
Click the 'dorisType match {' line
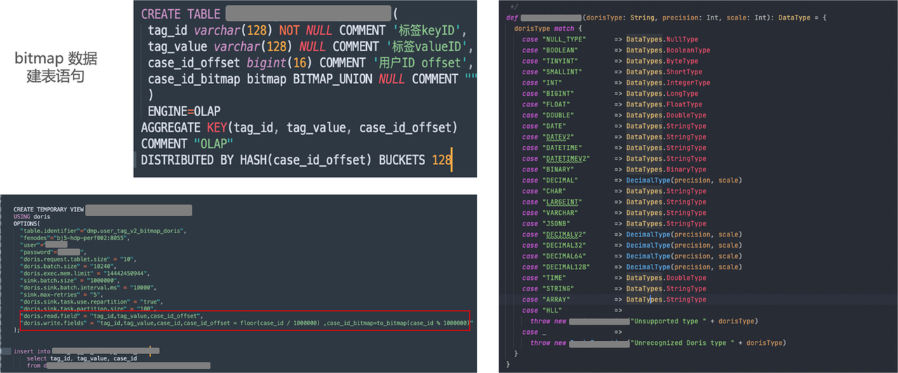(x=549, y=29)
